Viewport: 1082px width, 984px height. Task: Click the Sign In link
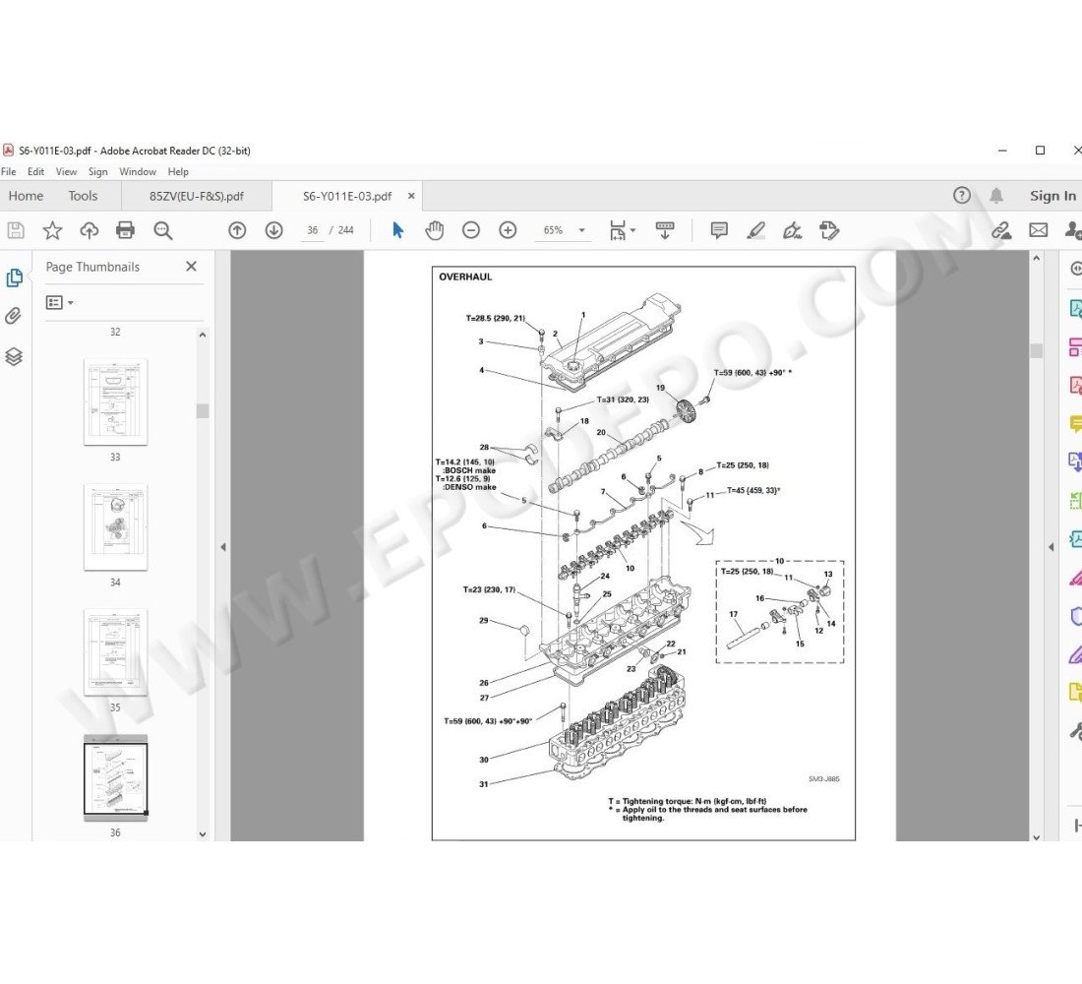pyautogui.click(x=1052, y=196)
